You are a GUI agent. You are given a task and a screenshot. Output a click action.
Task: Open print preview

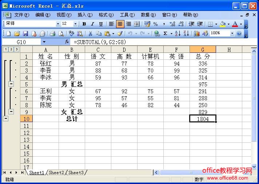pos(61,34)
